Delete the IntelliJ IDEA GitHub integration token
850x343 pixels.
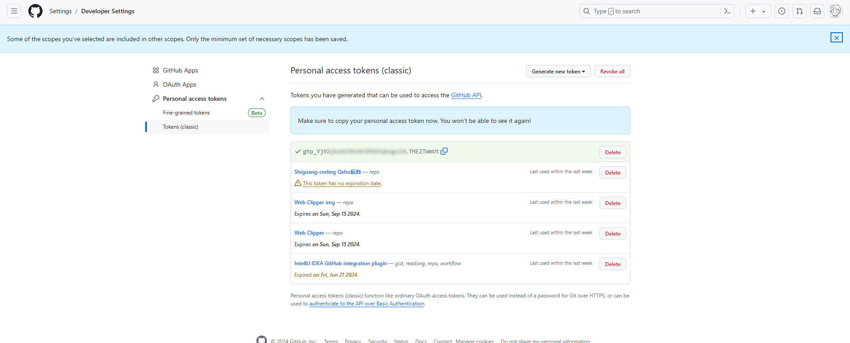tap(613, 264)
